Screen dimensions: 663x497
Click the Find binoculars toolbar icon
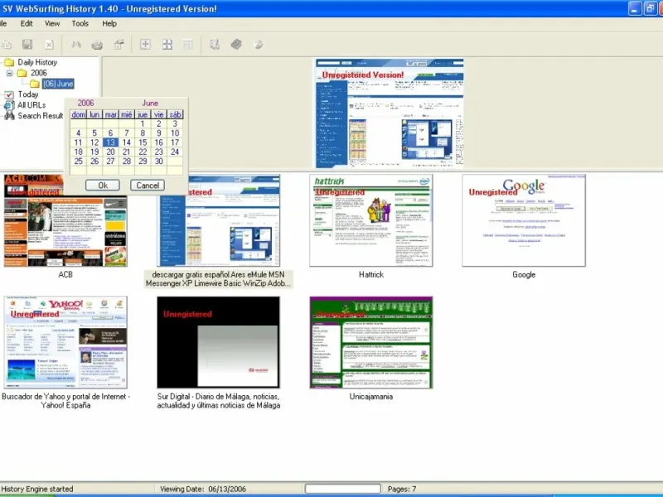[x=76, y=45]
